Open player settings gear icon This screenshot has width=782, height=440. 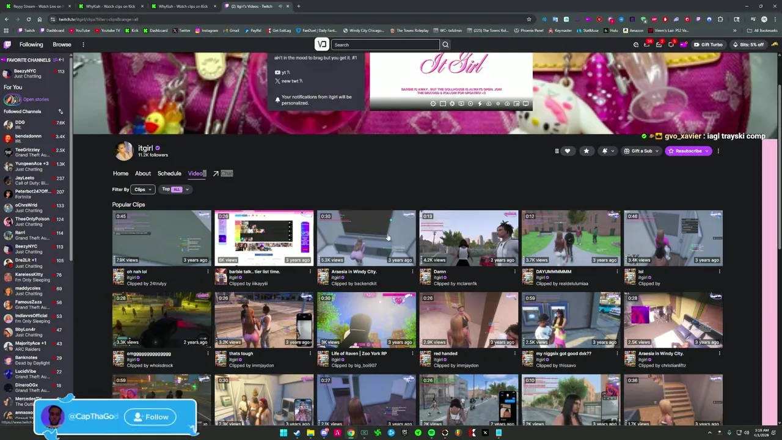click(433, 104)
